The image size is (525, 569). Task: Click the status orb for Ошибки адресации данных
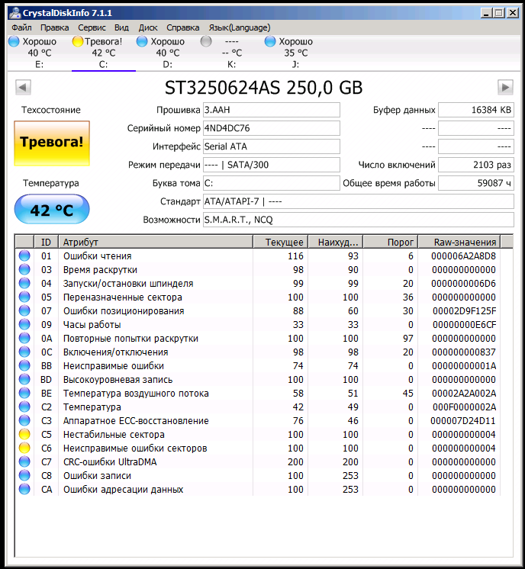[x=24, y=489]
